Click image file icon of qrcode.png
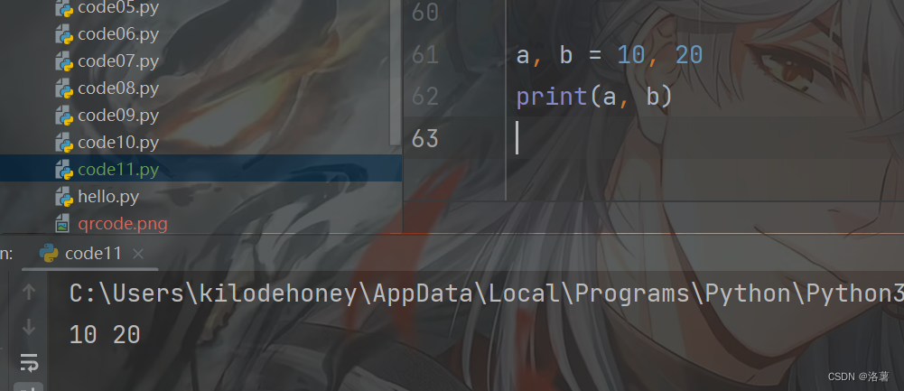Viewport: 904px width, 391px height. [x=62, y=224]
